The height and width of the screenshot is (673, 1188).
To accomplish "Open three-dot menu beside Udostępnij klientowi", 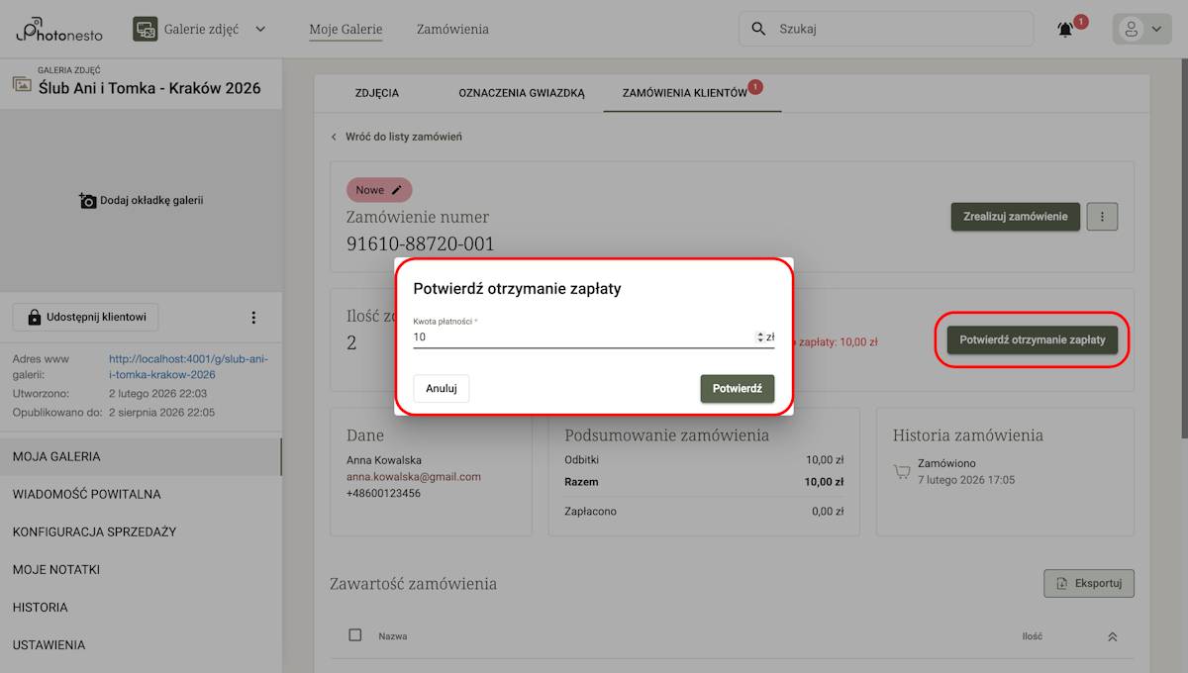I will pyautogui.click(x=253, y=318).
